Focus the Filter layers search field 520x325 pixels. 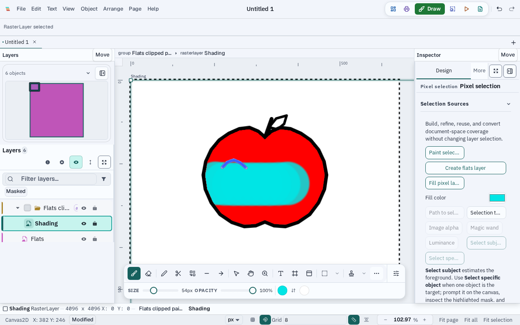coord(51,179)
